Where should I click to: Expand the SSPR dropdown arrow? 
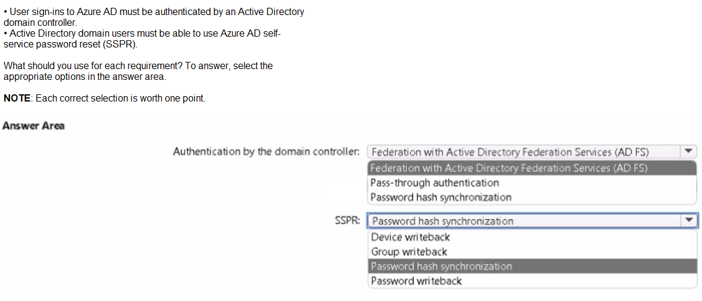(x=689, y=220)
